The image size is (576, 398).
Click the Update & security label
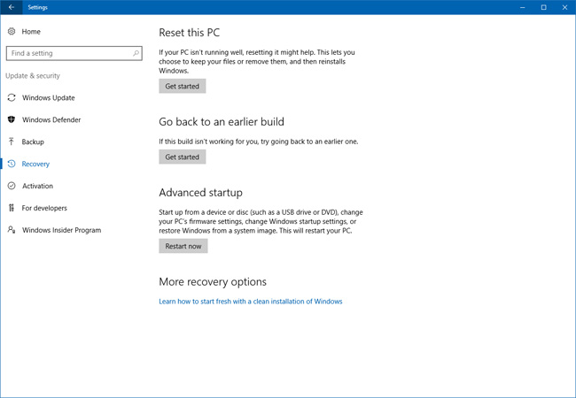coord(33,76)
